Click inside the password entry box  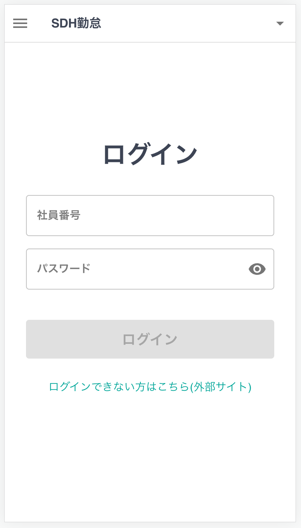point(136,269)
